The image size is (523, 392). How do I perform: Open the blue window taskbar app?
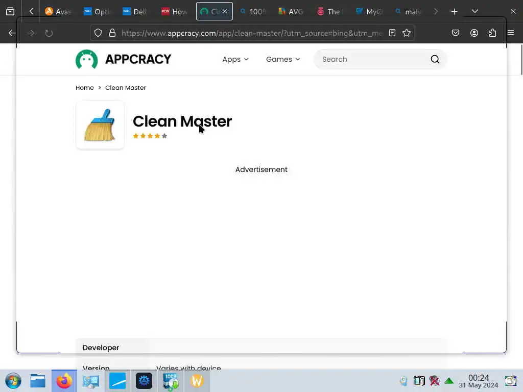click(x=117, y=381)
